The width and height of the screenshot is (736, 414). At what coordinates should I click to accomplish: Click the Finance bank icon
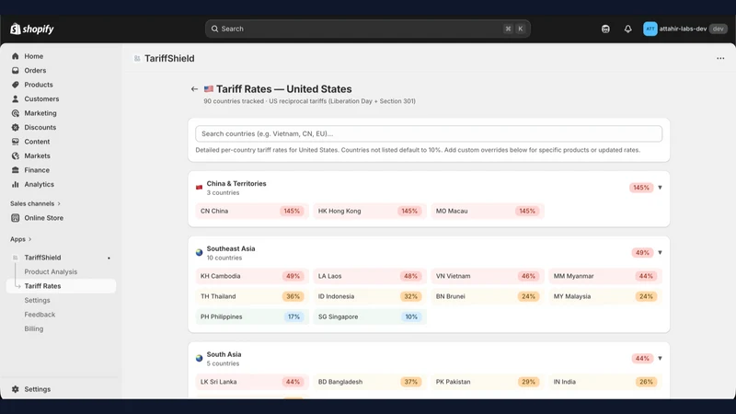click(x=16, y=170)
